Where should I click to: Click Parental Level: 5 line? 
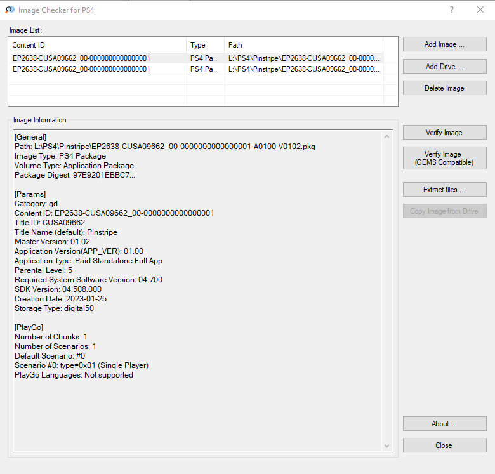pos(44,270)
